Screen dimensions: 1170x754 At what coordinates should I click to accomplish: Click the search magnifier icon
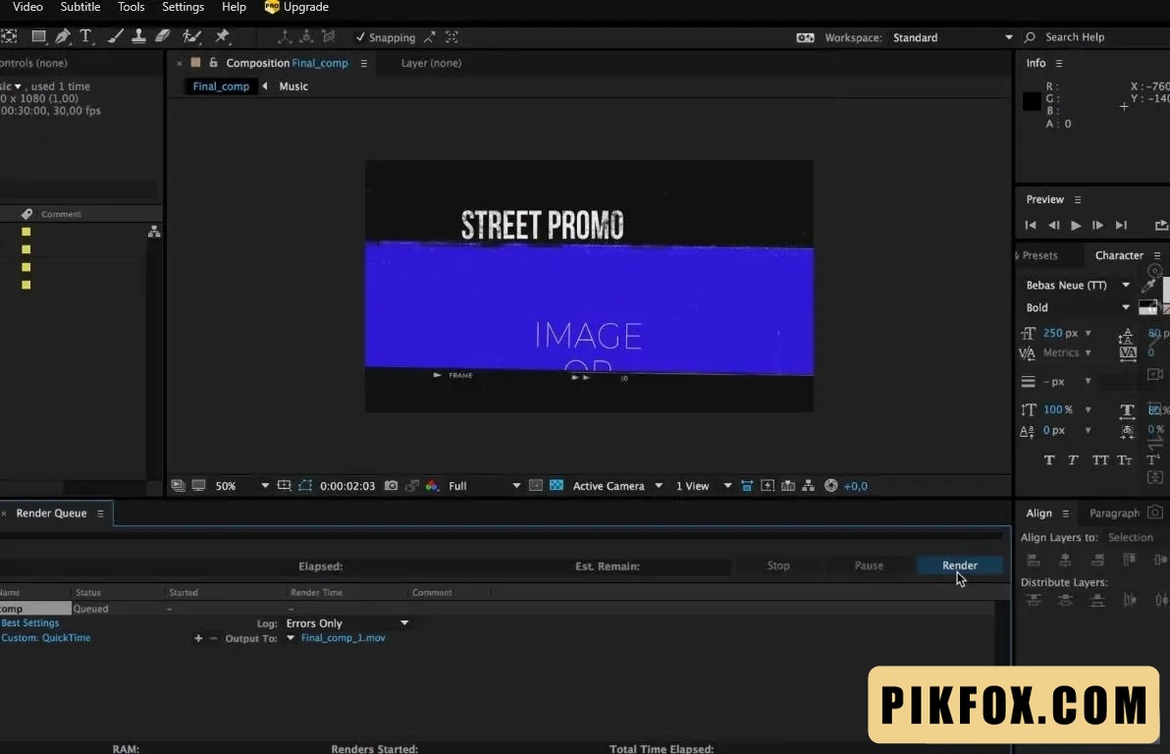click(x=1030, y=37)
